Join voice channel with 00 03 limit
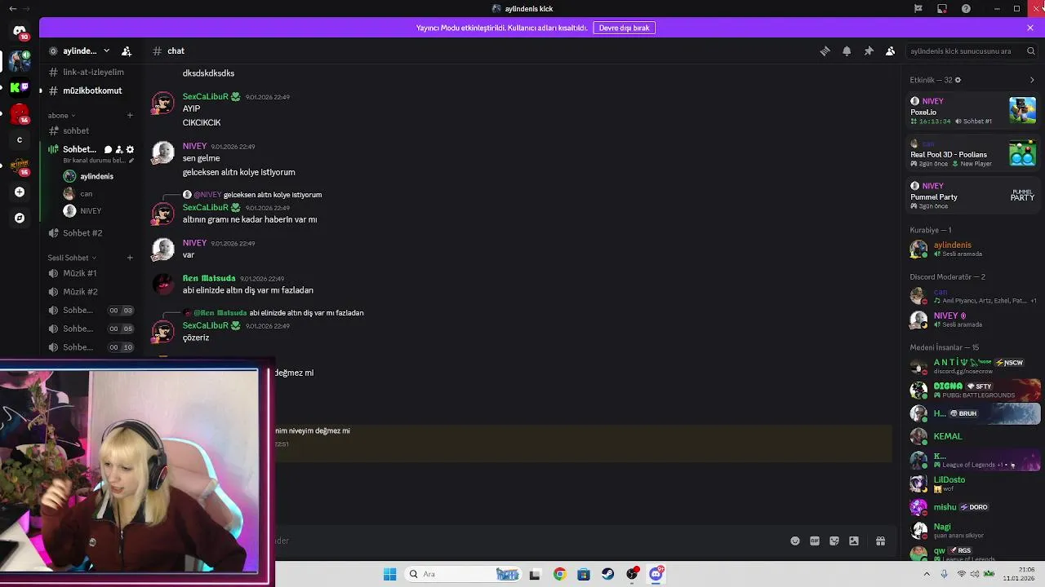This screenshot has height=587, width=1045. [x=91, y=310]
